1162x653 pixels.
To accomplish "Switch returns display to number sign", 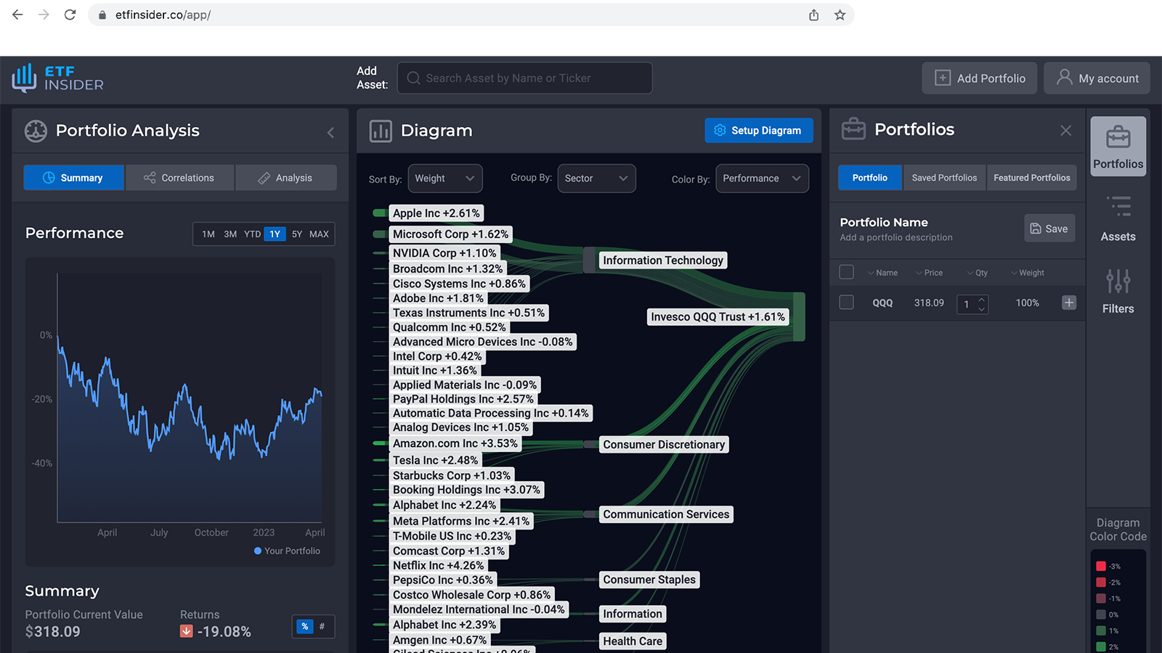I will click(x=322, y=626).
